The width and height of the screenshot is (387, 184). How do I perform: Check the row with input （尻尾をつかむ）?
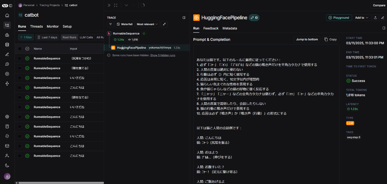pyautogui.click(x=20, y=58)
